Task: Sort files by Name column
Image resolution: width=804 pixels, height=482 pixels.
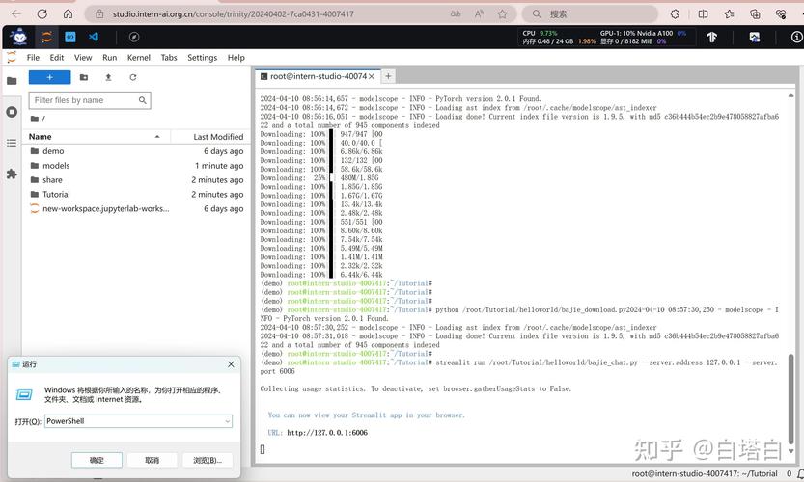Action: (95, 137)
